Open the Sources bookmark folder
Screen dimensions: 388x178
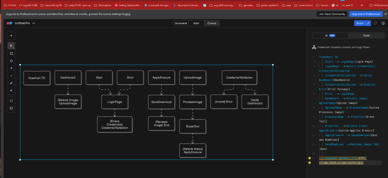pyautogui.click(x=322, y=5)
